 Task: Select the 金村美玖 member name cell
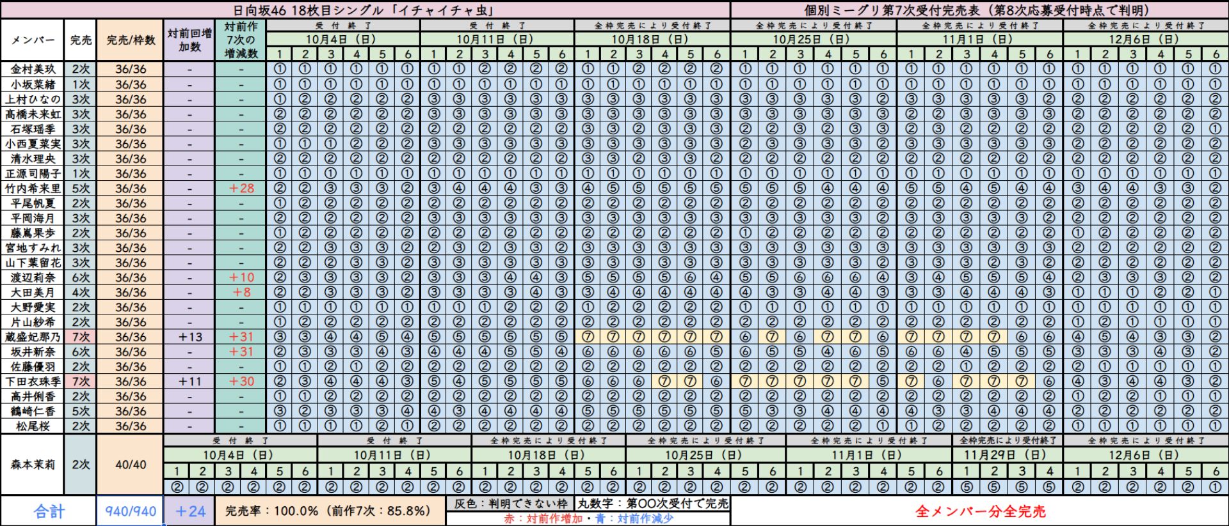click(33, 69)
